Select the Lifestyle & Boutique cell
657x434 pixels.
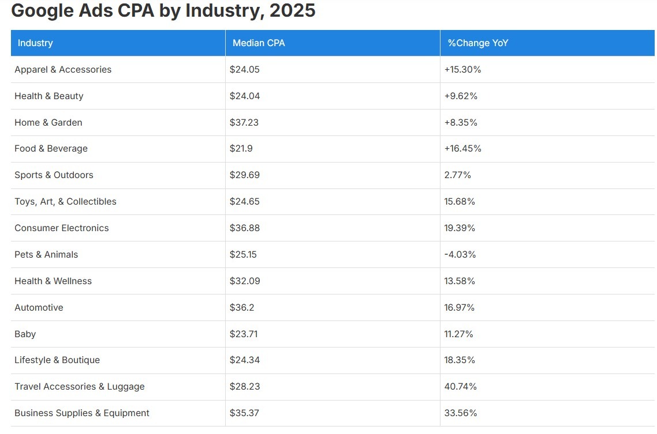tap(57, 360)
